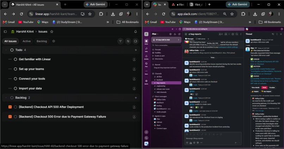The image size is (284, 149).
Task: Collapse the Backlog issue group
Action: pyautogui.click(x=6, y=98)
